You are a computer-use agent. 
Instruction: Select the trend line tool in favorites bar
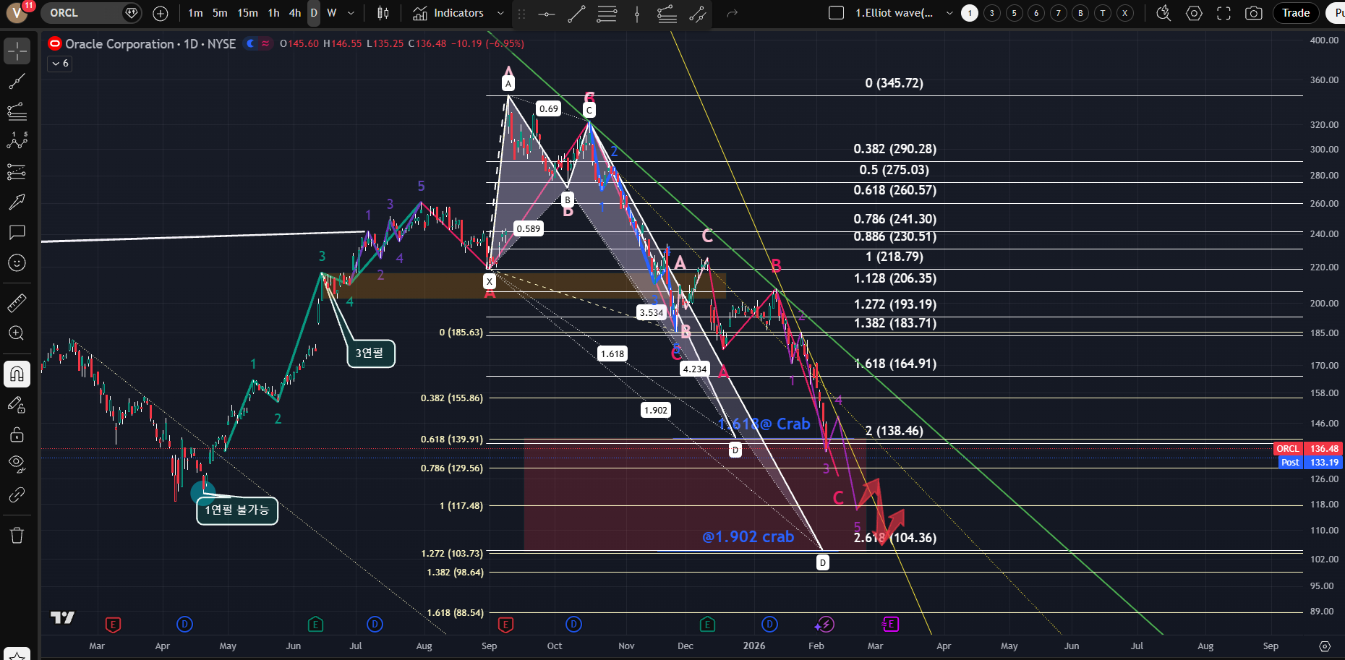pos(576,14)
